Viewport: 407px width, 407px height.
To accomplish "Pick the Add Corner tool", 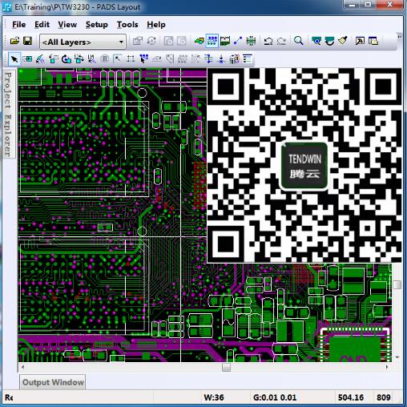I will 118,59.
